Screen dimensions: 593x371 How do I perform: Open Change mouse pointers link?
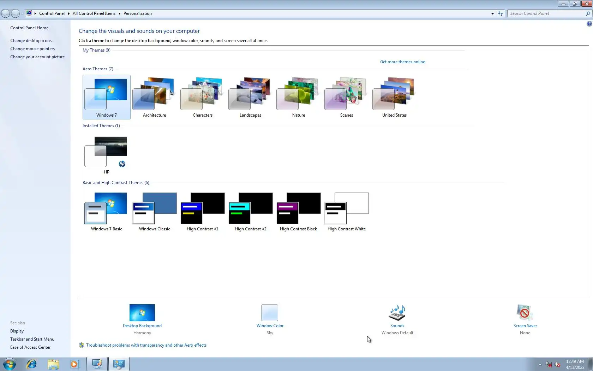[x=32, y=49]
